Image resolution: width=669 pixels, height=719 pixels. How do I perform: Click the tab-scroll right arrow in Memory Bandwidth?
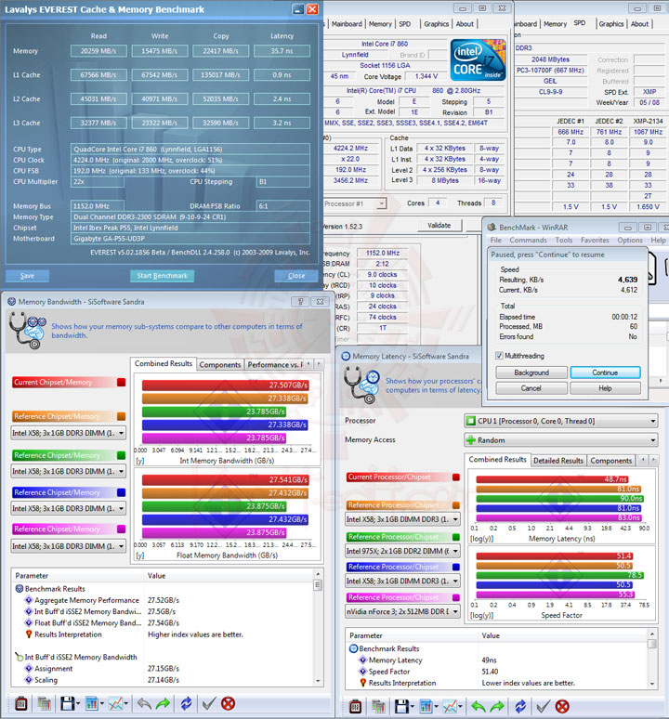point(319,363)
